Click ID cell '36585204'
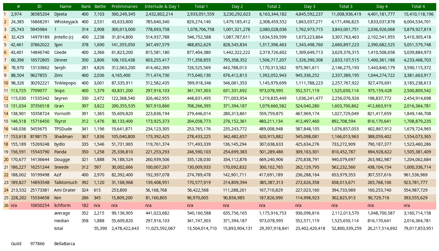439x251 pixels. pos(40,14)
